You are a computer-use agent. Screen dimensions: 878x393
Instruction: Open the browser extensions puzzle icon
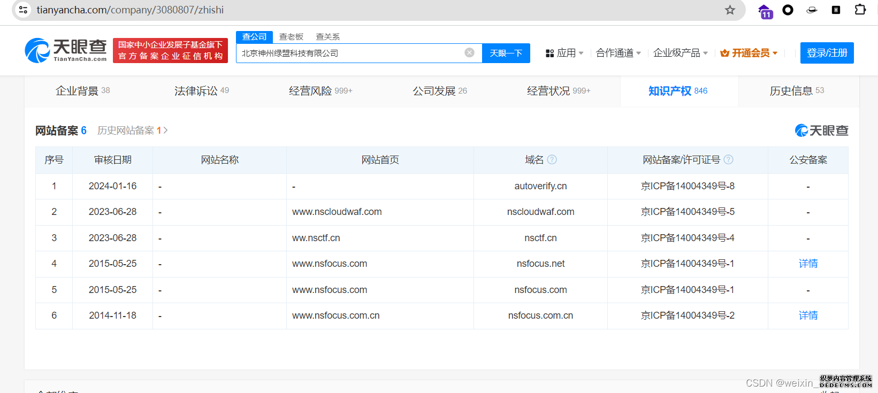pyautogui.click(x=860, y=10)
